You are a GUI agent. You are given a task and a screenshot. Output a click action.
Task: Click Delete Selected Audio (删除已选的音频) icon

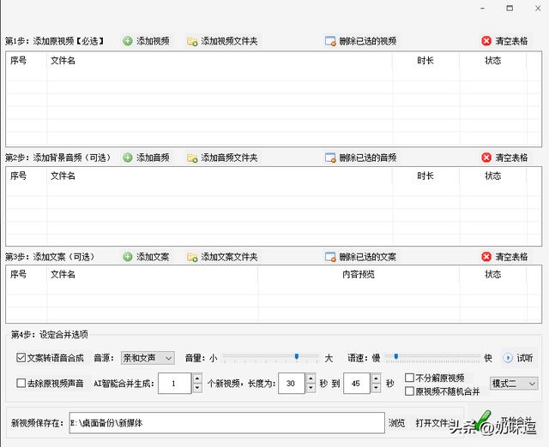(330, 158)
